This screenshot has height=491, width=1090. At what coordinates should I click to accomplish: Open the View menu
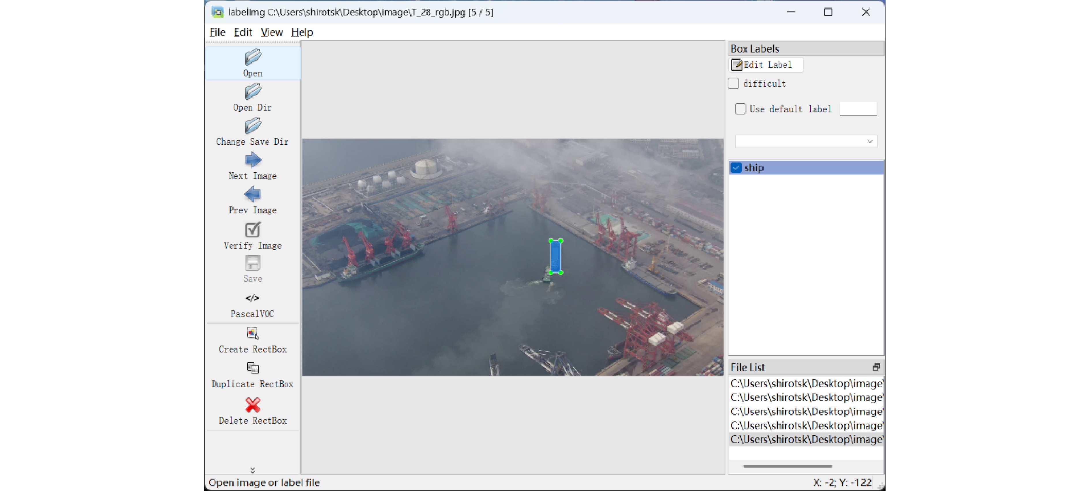click(x=271, y=33)
